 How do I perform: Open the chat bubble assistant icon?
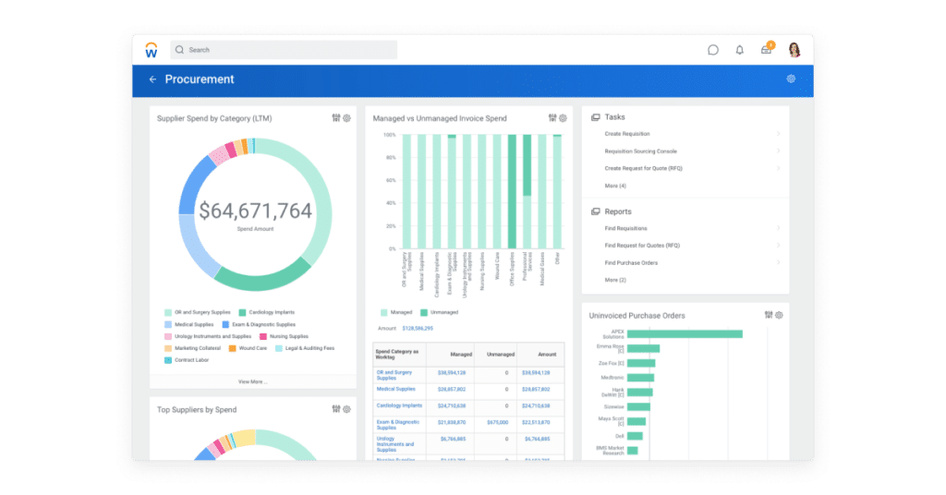[x=713, y=50]
